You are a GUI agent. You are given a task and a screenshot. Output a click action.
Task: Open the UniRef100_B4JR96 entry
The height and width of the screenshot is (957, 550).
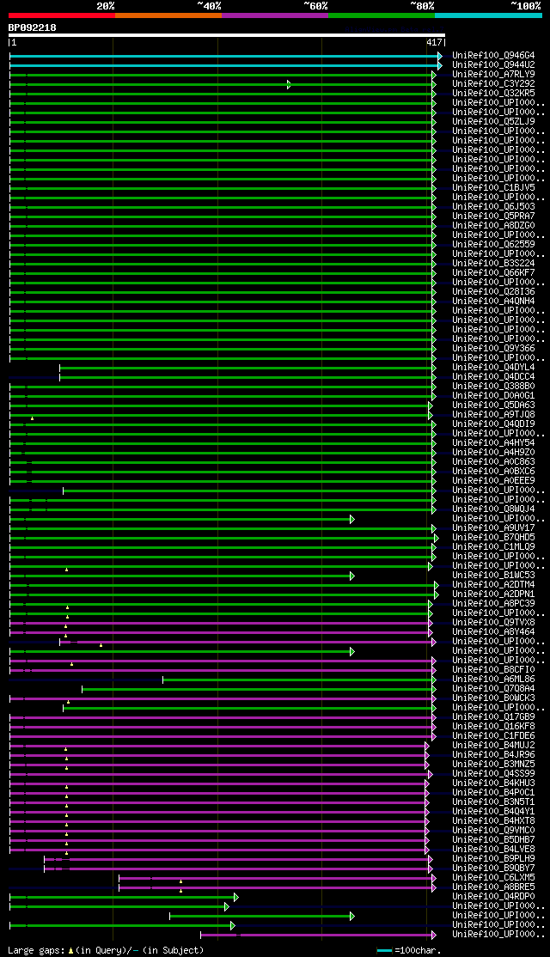click(x=494, y=754)
